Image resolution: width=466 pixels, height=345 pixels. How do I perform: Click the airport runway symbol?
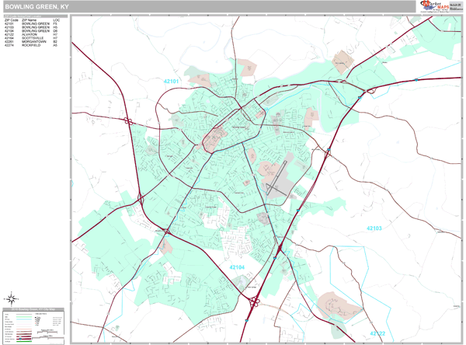pos(276,179)
